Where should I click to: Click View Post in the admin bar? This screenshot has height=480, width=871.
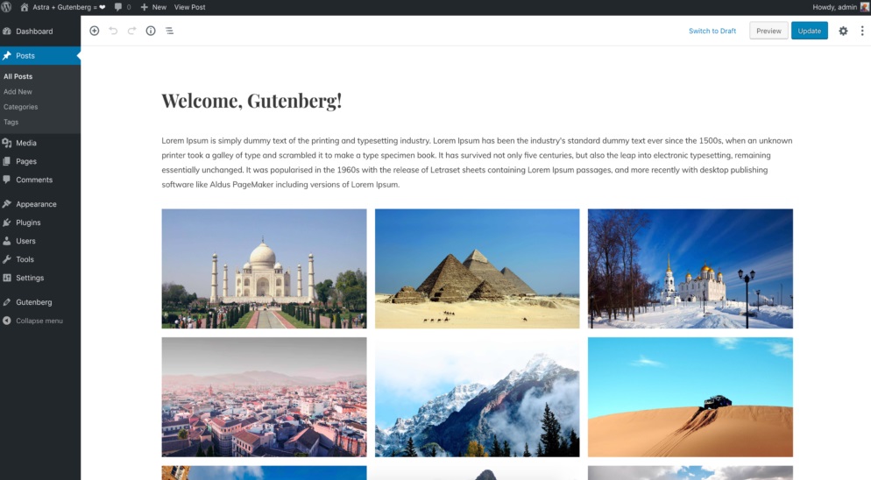tap(189, 7)
